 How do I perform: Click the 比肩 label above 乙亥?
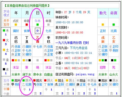pos(114,31)
